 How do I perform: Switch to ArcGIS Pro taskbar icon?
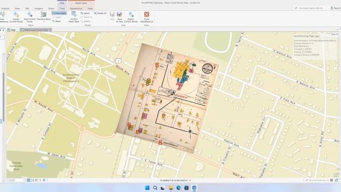point(194,188)
